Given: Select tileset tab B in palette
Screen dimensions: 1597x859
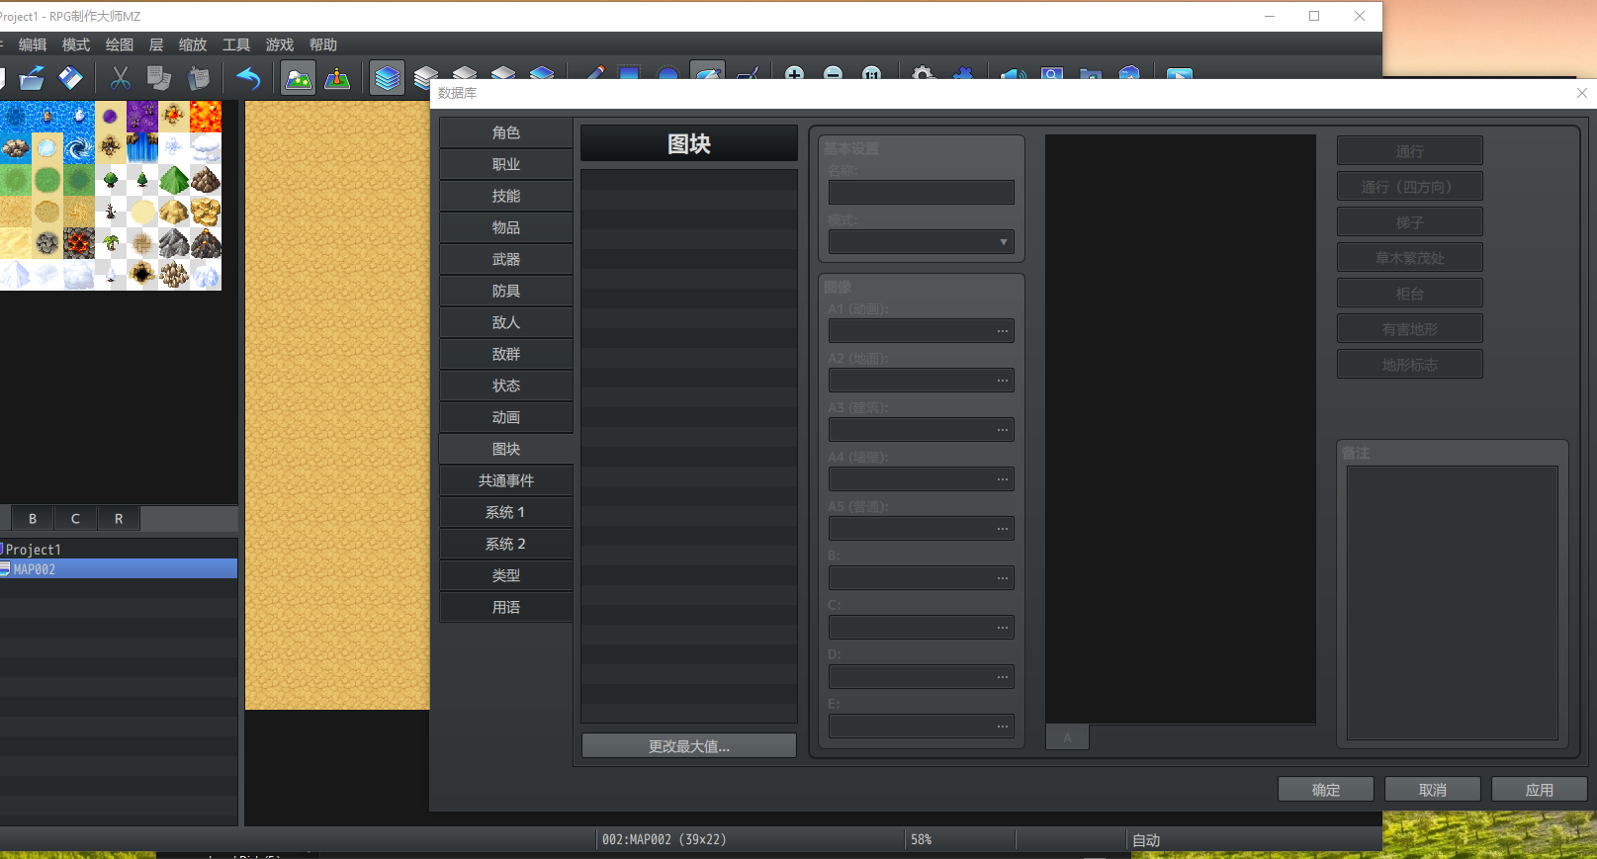Looking at the screenshot, I should click(33, 518).
